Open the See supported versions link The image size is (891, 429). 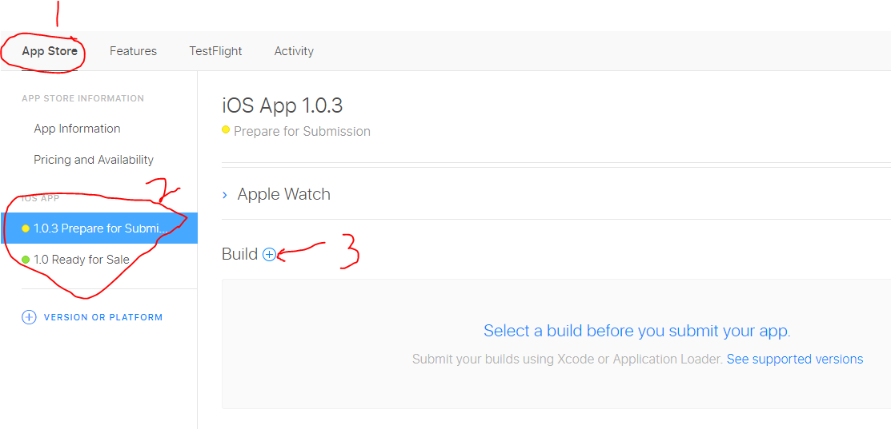[x=794, y=359]
